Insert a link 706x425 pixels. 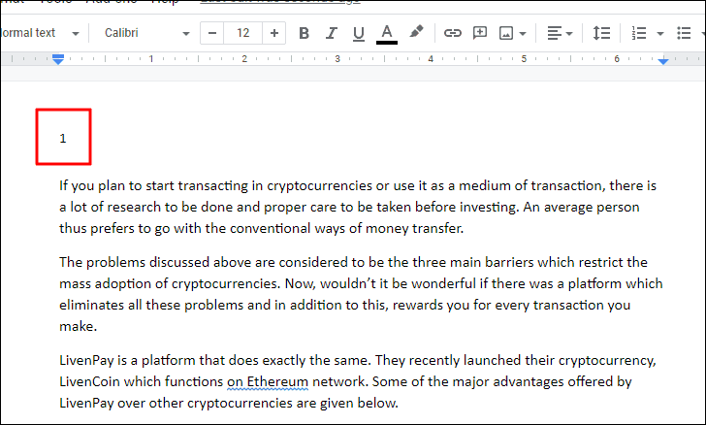tap(453, 33)
